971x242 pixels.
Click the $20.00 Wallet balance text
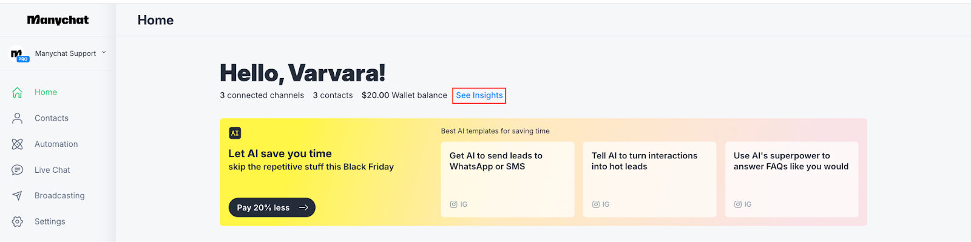pyautogui.click(x=404, y=95)
